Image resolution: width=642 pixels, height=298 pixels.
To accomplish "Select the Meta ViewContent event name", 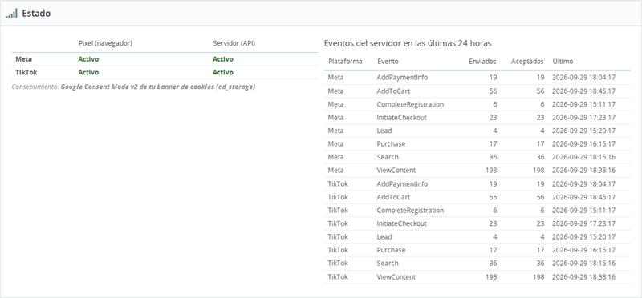I will (x=396, y=171).
